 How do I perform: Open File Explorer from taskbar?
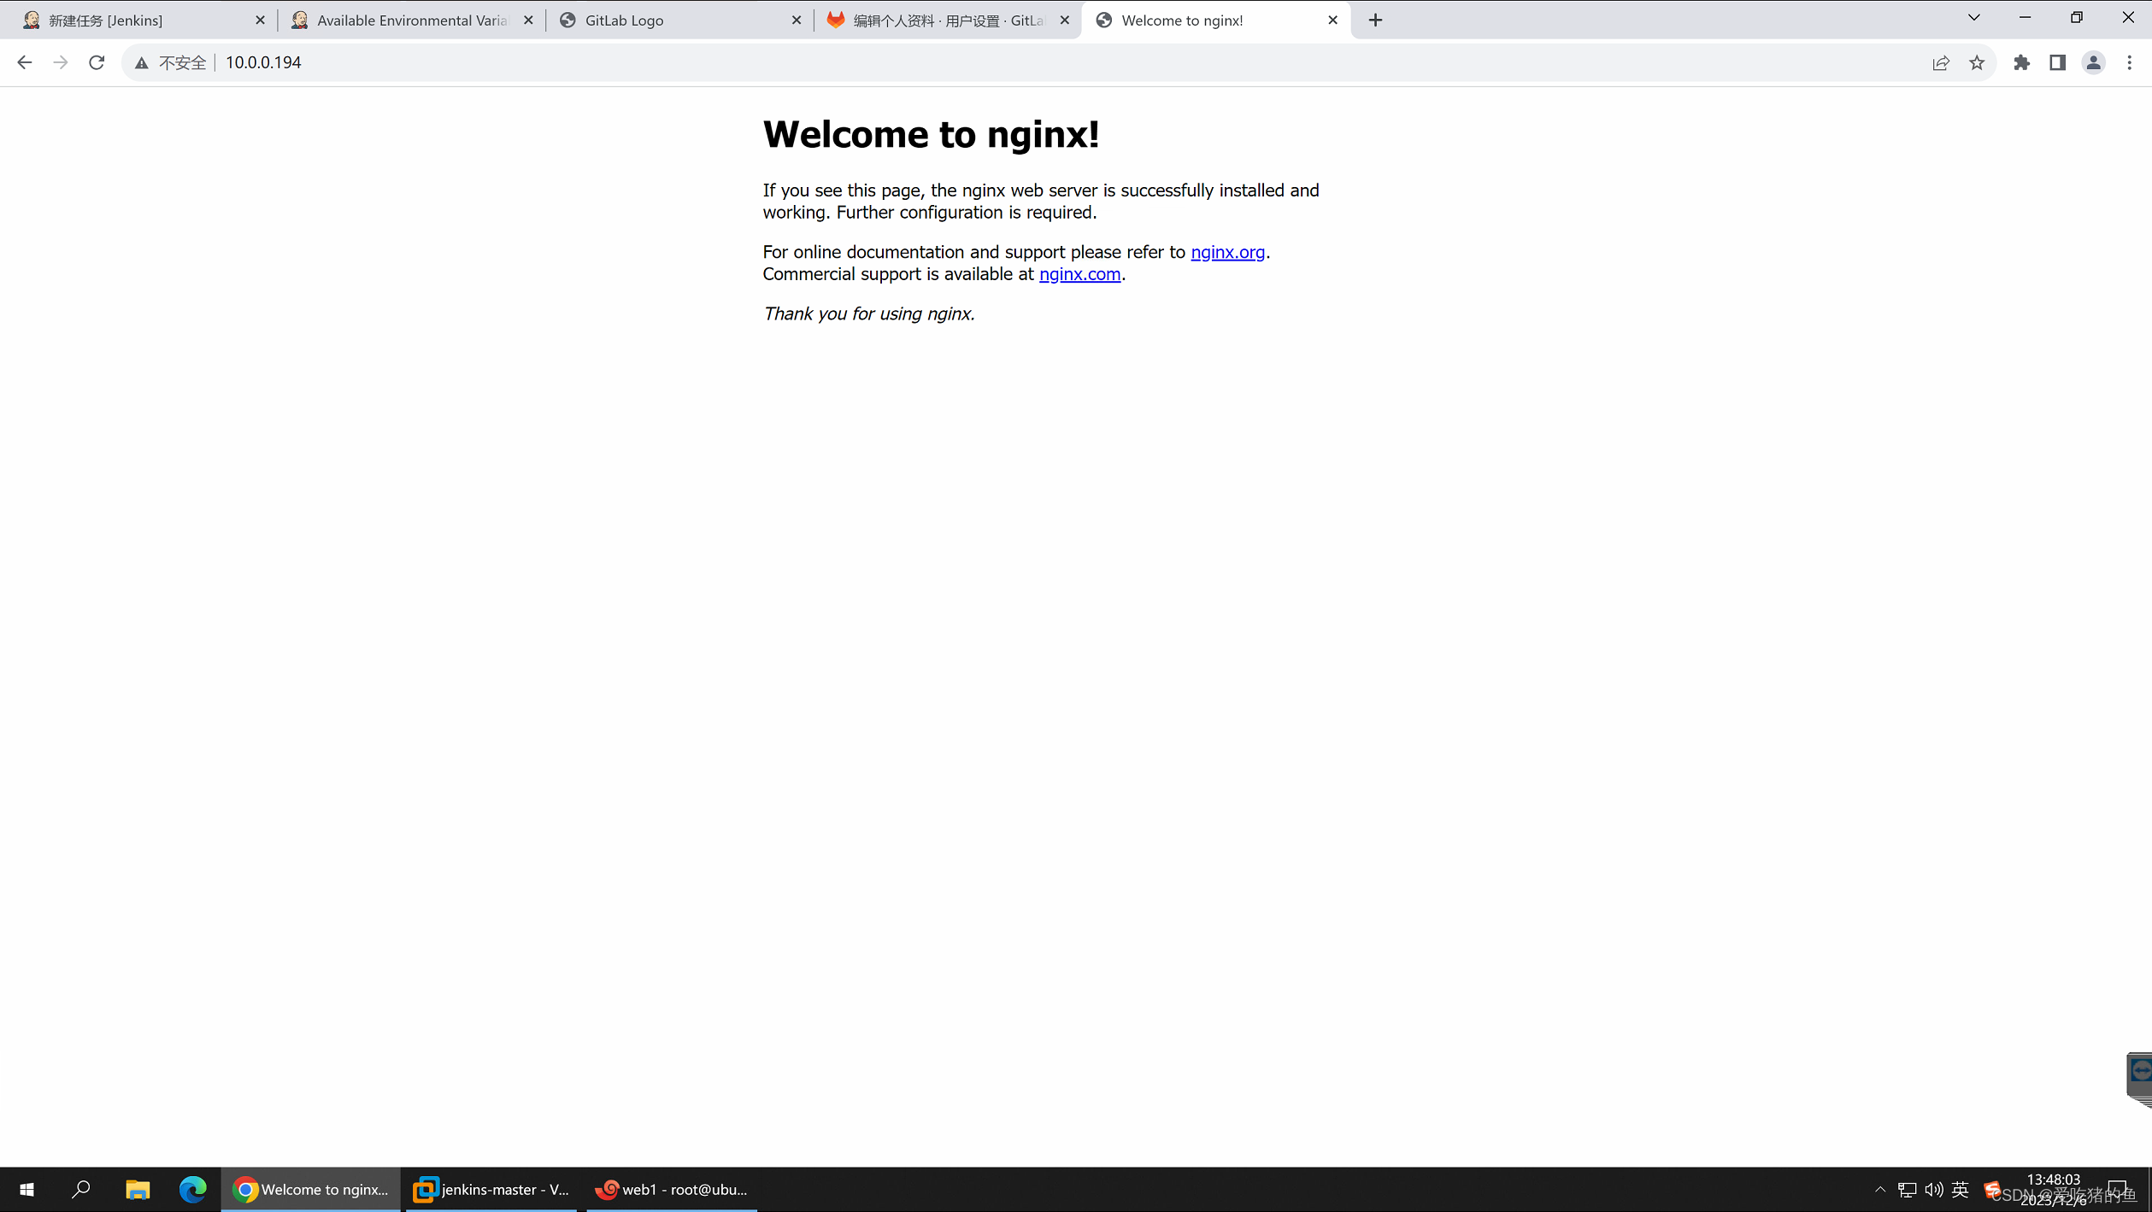[x=138, y=1189]
